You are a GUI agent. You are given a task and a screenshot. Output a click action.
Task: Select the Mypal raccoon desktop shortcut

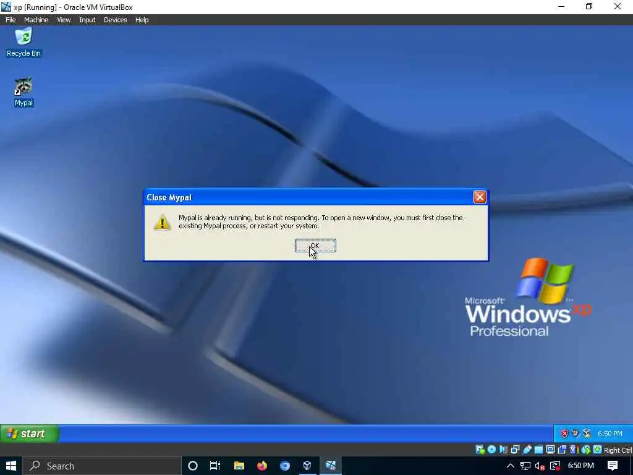point(23,92)
